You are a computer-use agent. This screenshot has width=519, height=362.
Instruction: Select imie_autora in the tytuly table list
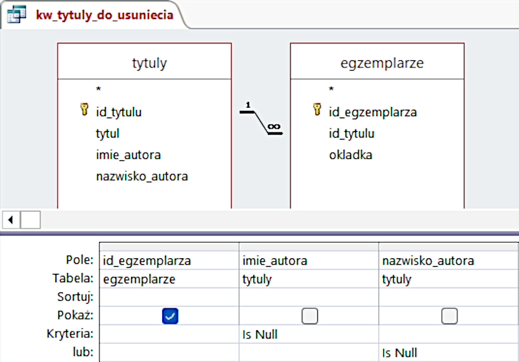point(128,155)
